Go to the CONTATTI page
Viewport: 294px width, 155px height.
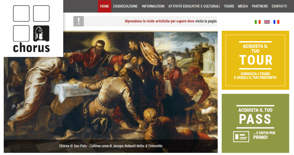point(279,6)
